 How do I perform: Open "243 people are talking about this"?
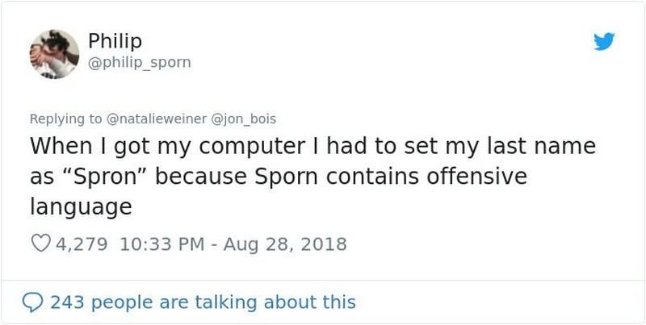(x=203, y=302)
